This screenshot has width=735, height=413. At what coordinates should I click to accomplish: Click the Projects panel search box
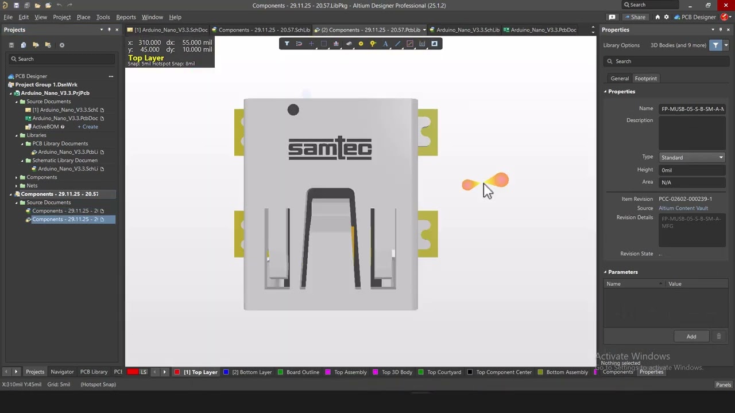pyautogui.click(x=61, y=59)
